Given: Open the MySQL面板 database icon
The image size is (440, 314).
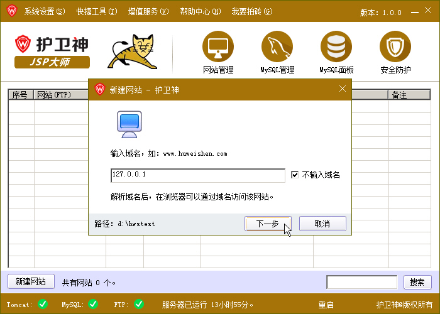Looking at the screenshot, I should click(336, 46).
